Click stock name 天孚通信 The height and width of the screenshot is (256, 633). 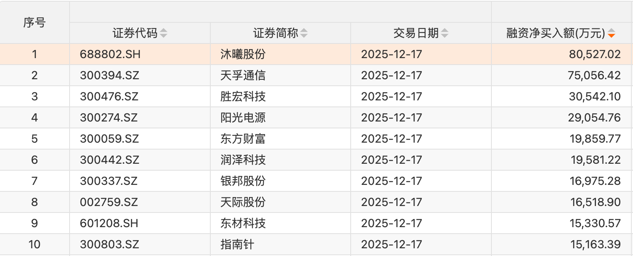click(x=243, y=76)
